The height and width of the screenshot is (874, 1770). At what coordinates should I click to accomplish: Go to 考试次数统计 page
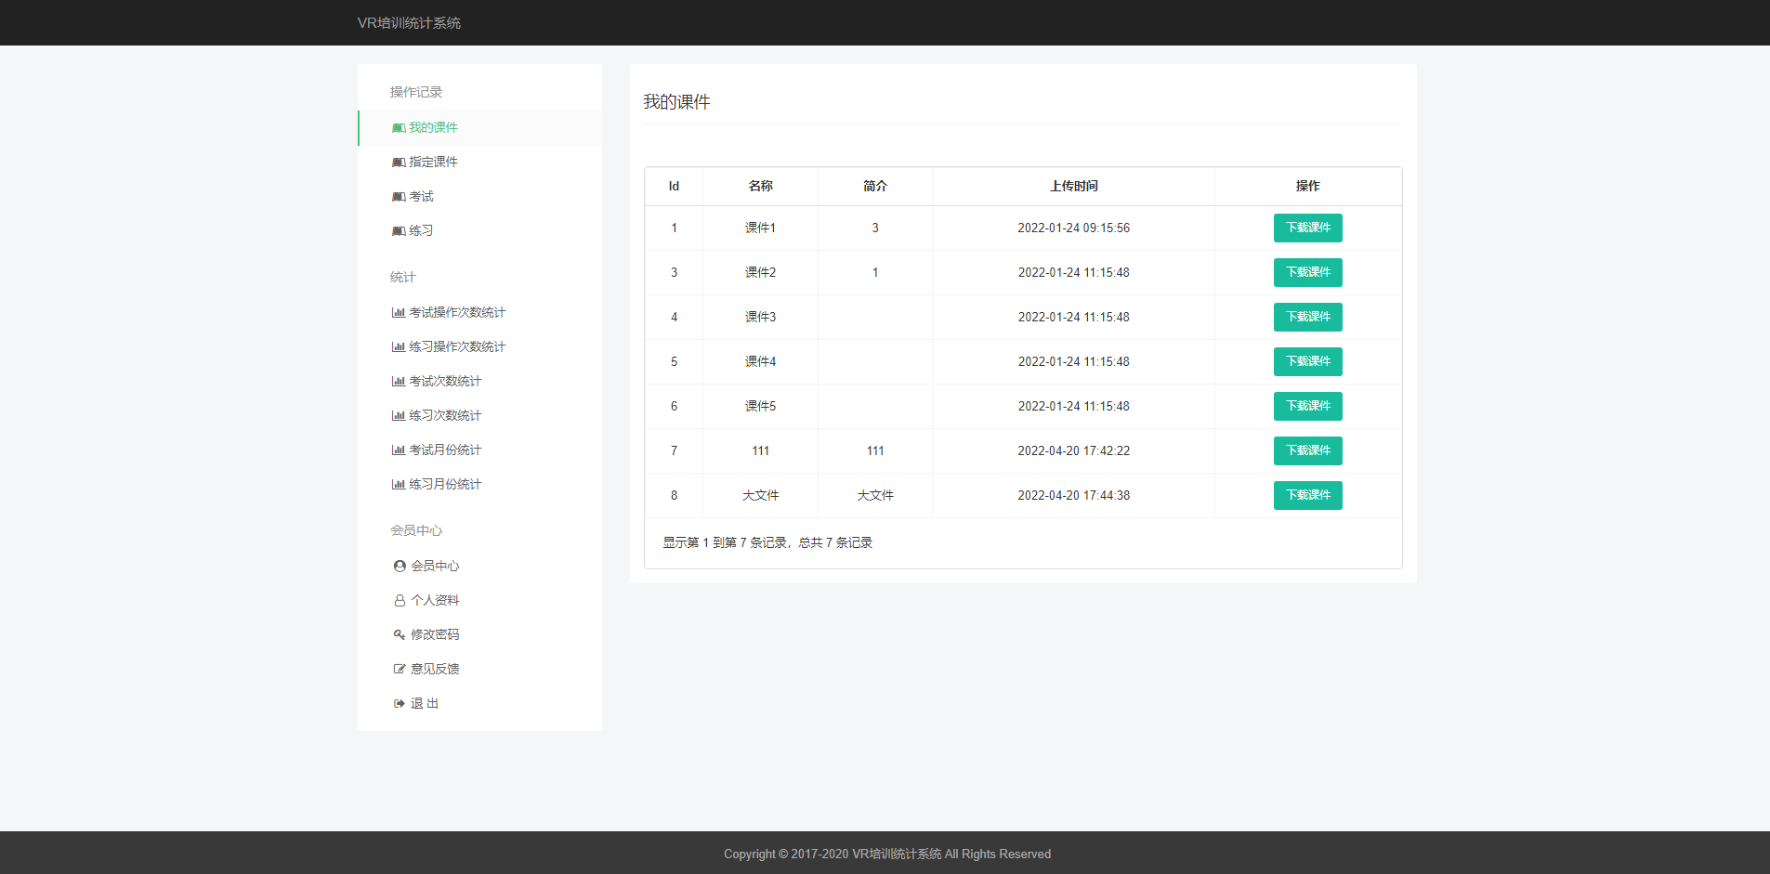(445, 382)
